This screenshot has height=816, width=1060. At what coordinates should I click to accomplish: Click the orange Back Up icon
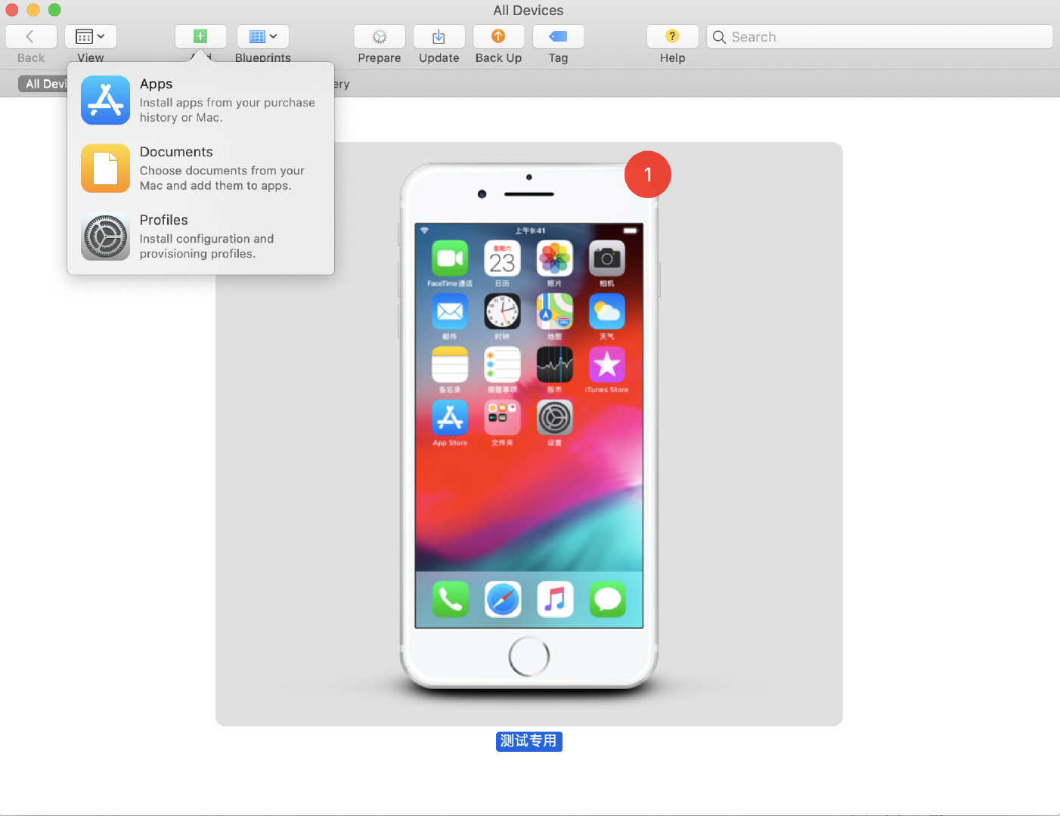[498, 36]
